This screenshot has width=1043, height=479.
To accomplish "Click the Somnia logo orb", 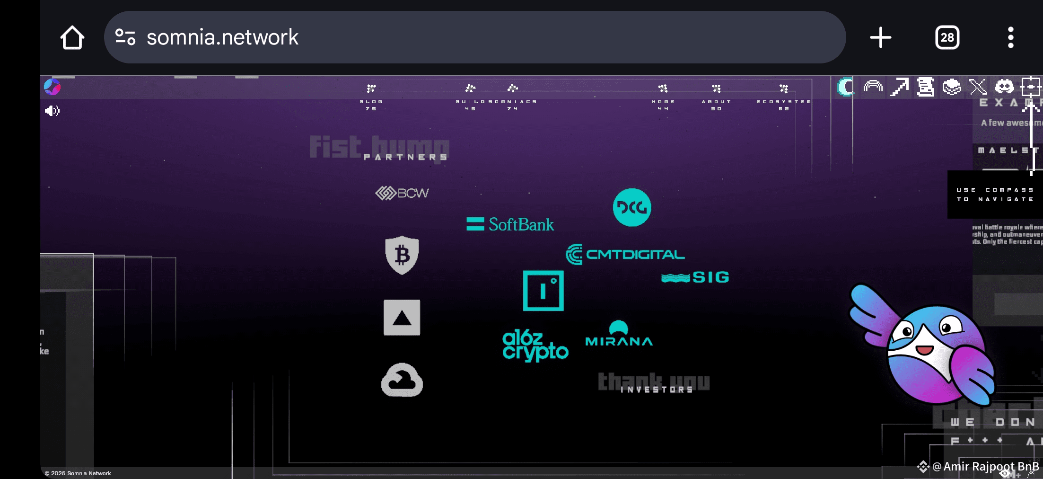I will [x=52, y=87].
